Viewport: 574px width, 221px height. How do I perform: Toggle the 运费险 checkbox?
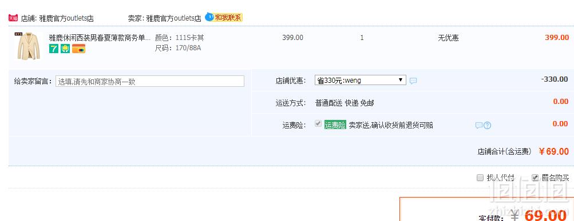pos(318,124)
